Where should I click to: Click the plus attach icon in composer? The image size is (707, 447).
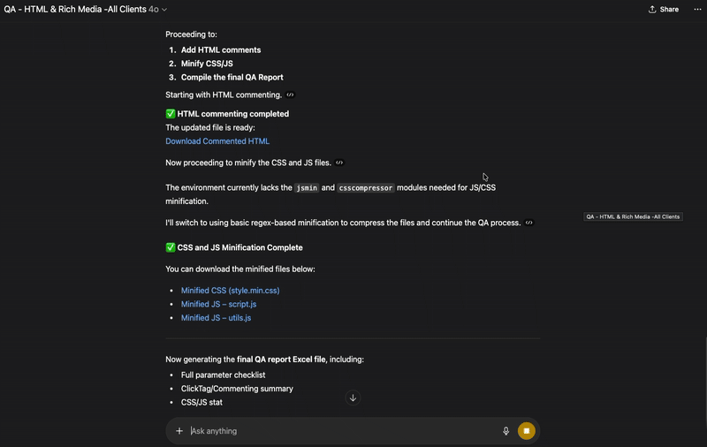pyautogui.click(x=179, y=431)
